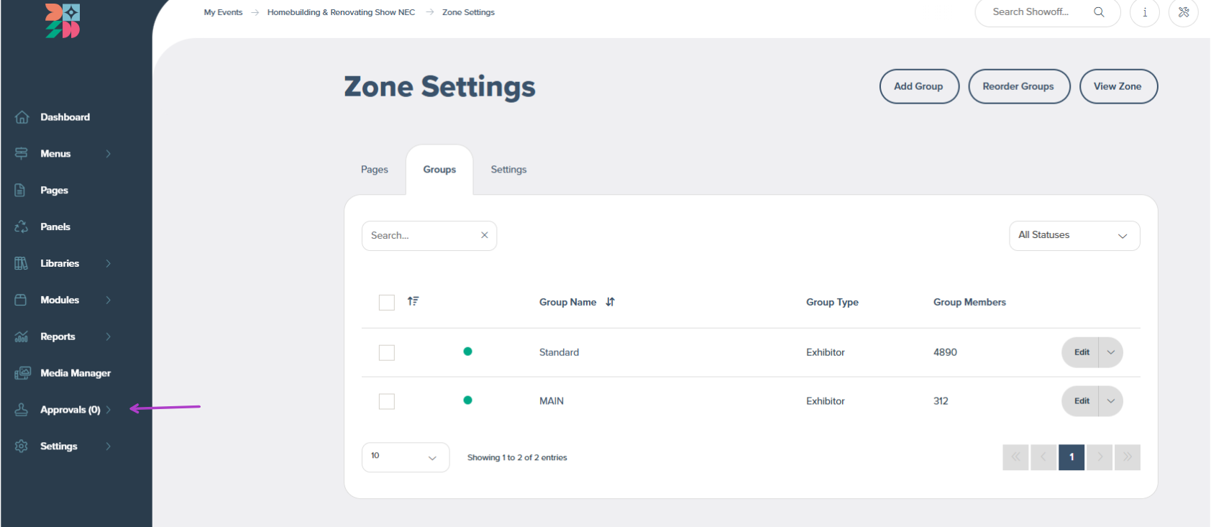Edit the Standard group
The width and height of the screenshot is (1211, 527).
(x=1081, y=352)
